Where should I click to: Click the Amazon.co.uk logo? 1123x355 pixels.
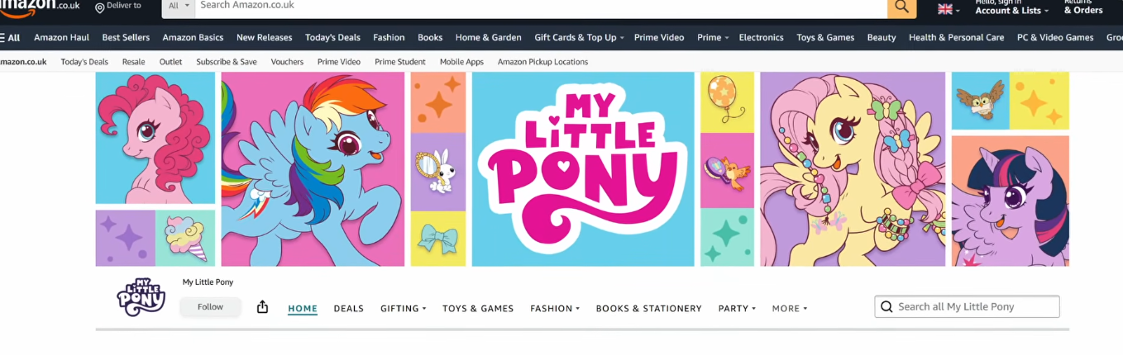pyautogui.click(x=40, y=7)
